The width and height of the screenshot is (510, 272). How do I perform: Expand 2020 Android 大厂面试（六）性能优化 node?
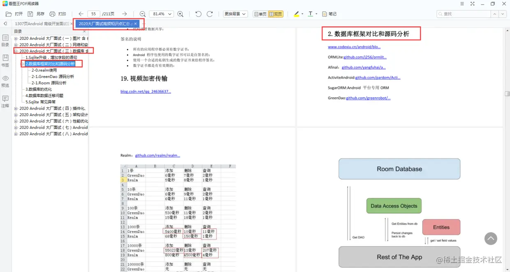(x=16, y=121)
